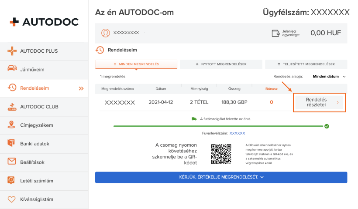Click the green delivery progress bar
The width and height of the screenshot is (358, 209).
tap(218, 126)
